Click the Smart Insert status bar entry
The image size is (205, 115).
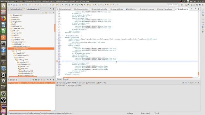point(145,113)
